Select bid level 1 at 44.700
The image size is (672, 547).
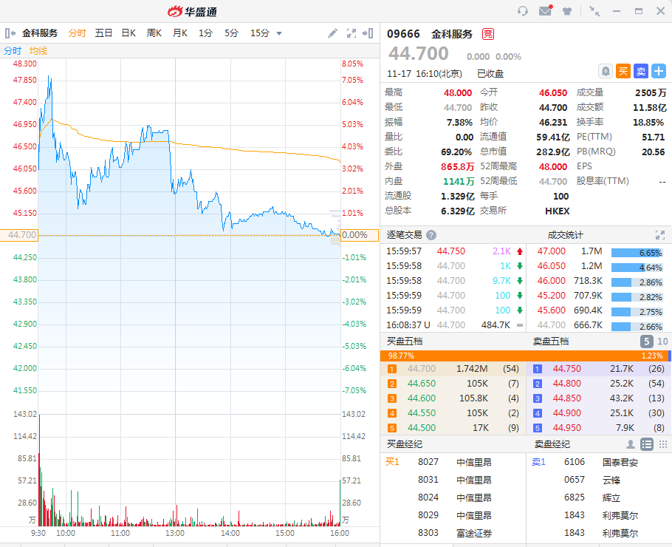[x=453, y=369]
